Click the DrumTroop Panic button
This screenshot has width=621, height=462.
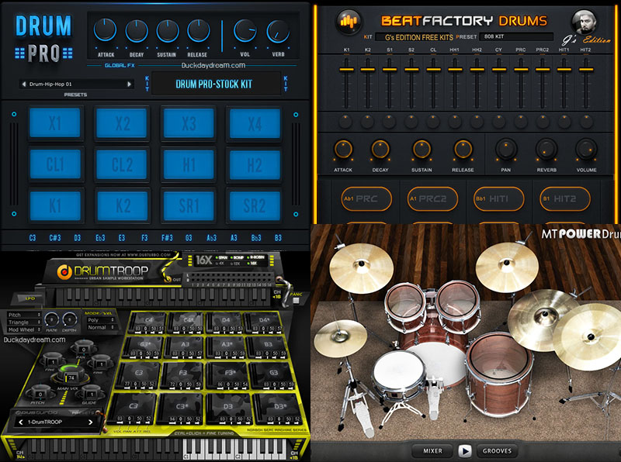point(296,300)
